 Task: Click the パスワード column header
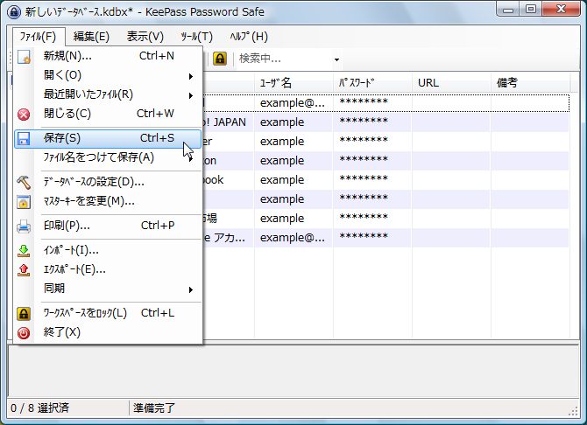372,82
